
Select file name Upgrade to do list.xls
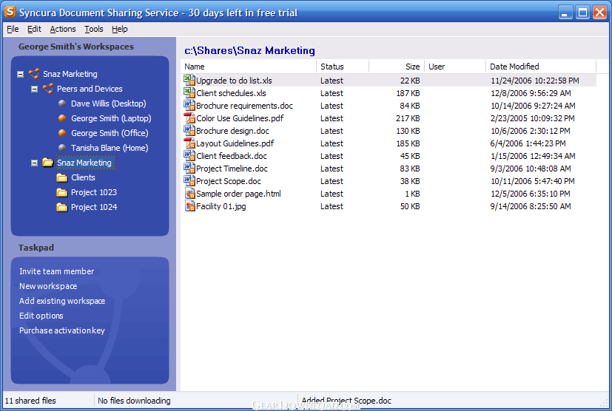point(234,81)
